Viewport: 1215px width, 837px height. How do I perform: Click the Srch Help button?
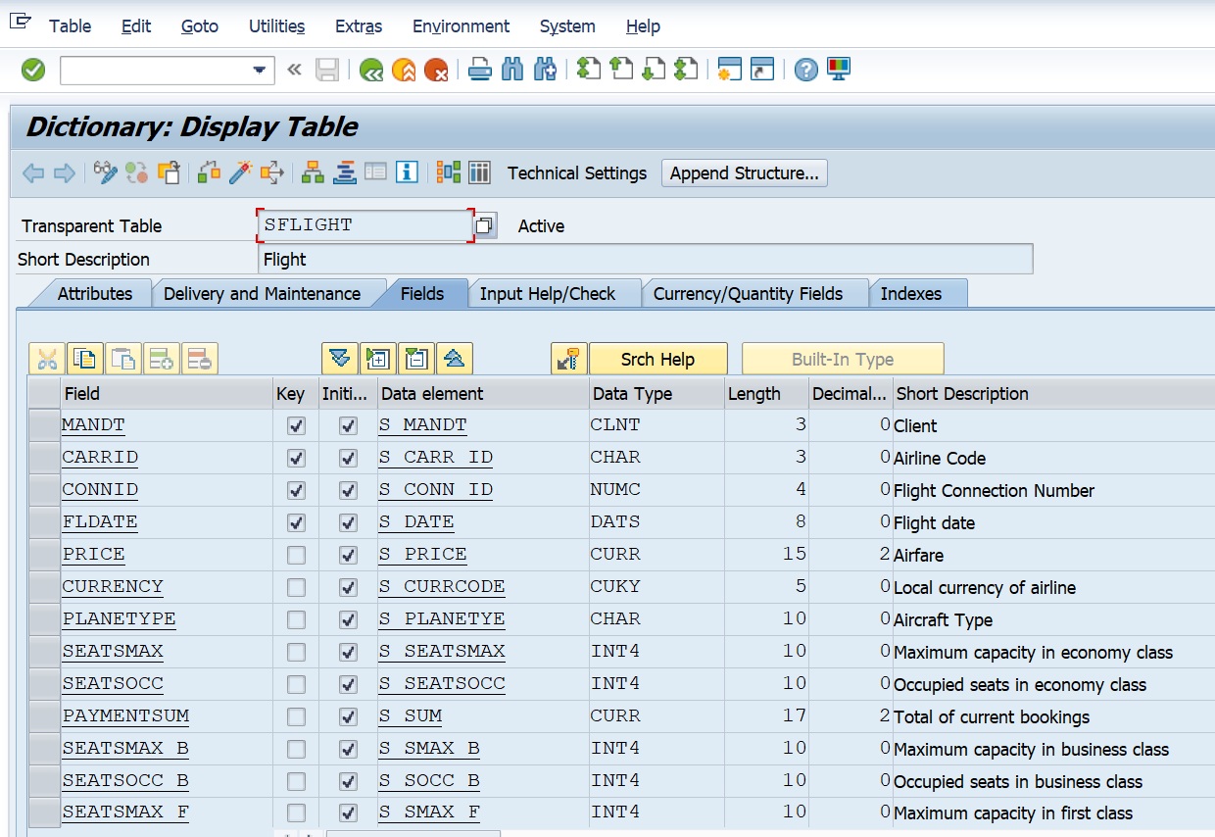tap(657, 359)
